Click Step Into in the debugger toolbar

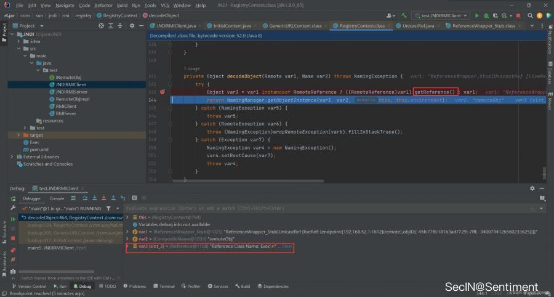tap(93, 198)
